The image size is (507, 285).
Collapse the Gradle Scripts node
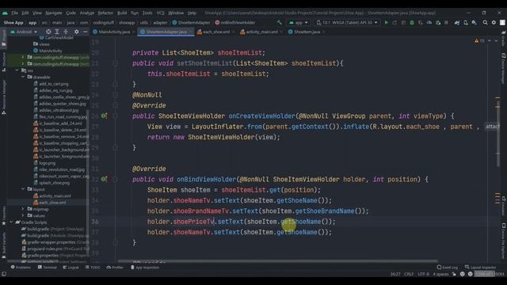click(x=10, y=222)
